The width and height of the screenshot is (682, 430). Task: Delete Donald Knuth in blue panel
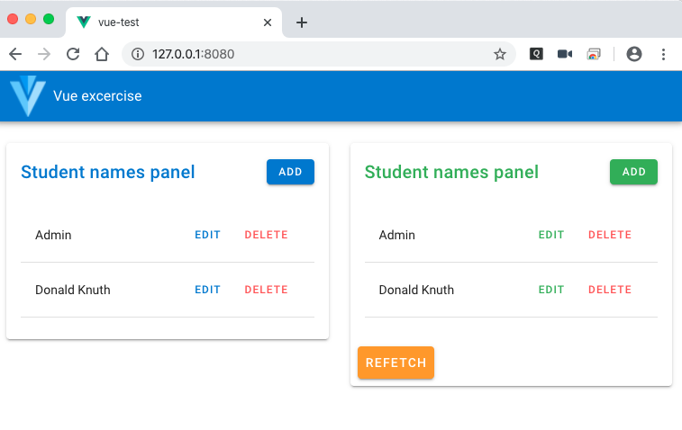(x=266, y=290)
